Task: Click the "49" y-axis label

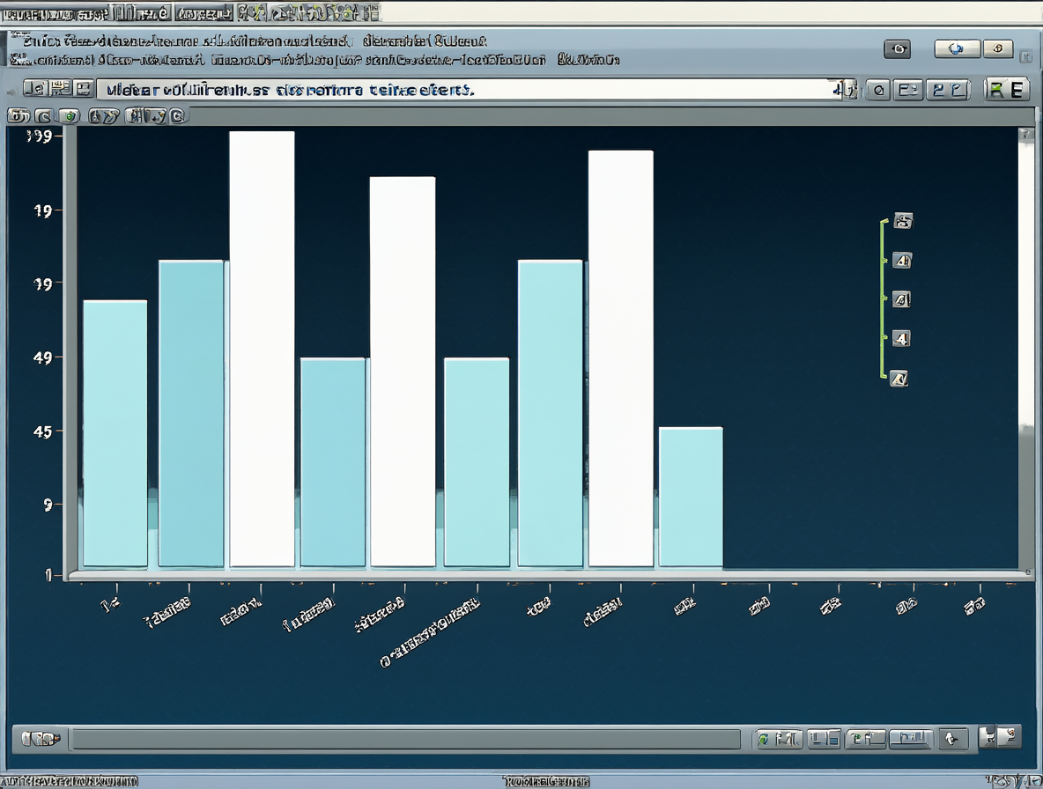Action: coord(42,358)
